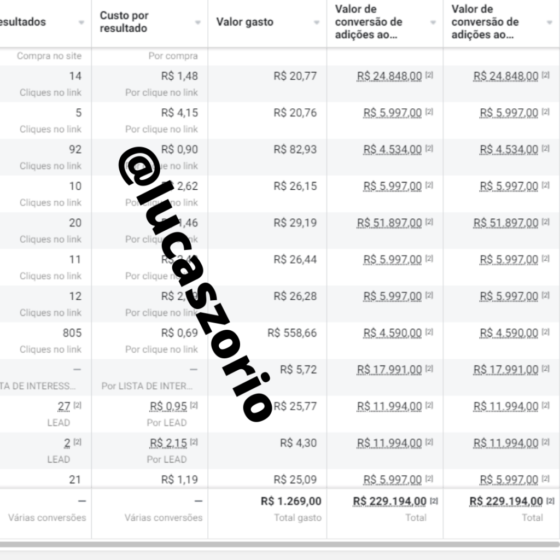This screenshot has width=560, height=560.
Task: Click the Valor gasto column header
Action: pyautogui.click(x=244, y=22)
